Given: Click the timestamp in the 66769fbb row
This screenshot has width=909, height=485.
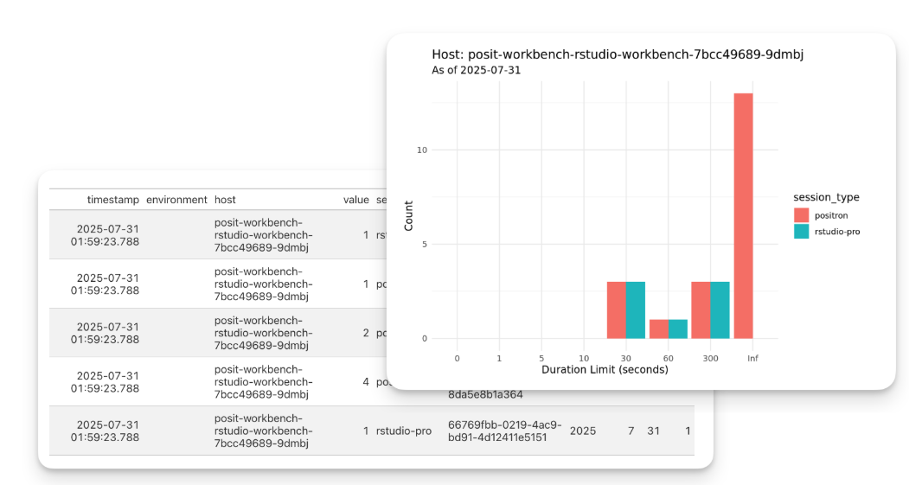Looking at the screenshot, I should 105,431.
